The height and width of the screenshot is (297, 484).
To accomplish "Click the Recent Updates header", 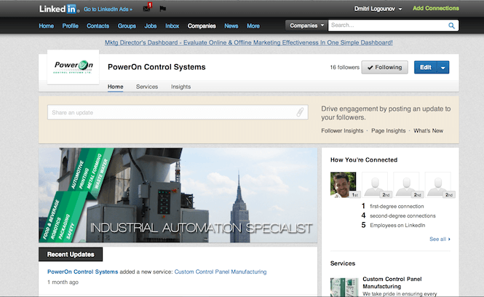I will pos(71,254).
